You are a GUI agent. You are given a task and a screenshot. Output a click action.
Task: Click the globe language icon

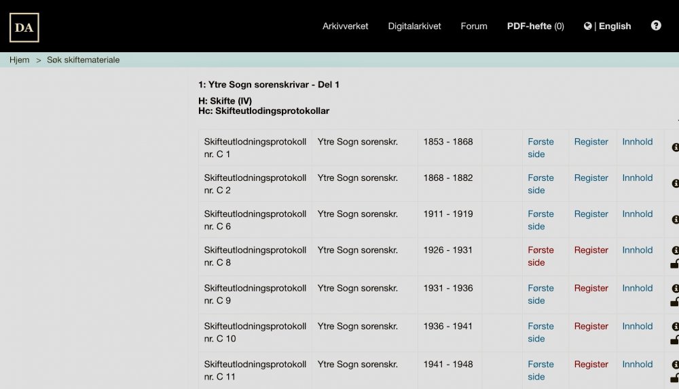click(x=588, y=26)
